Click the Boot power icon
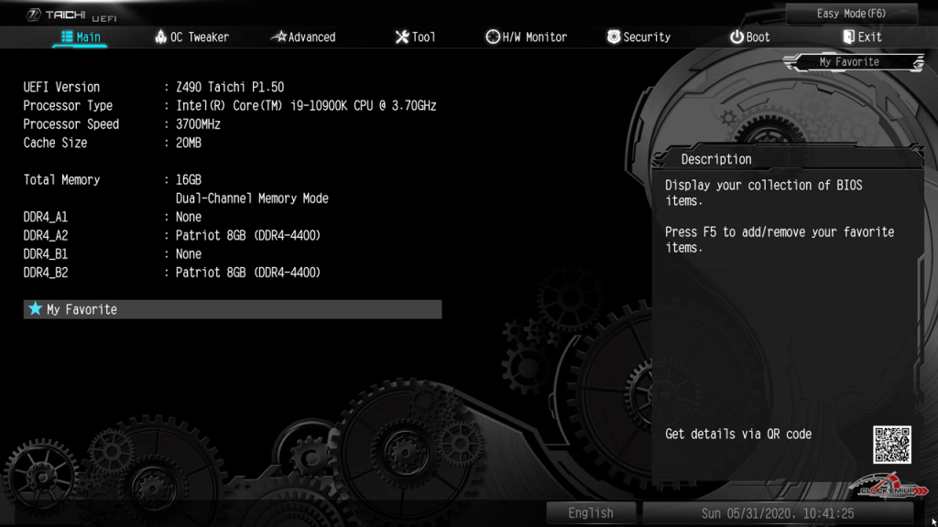938x527 pixels. (x=736, y=38)
